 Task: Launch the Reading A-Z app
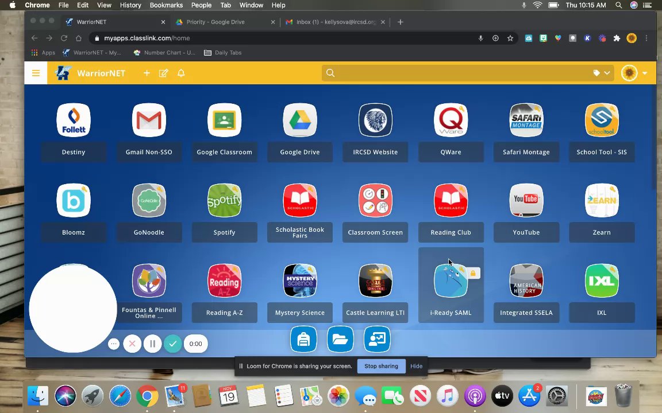[224, 280]
